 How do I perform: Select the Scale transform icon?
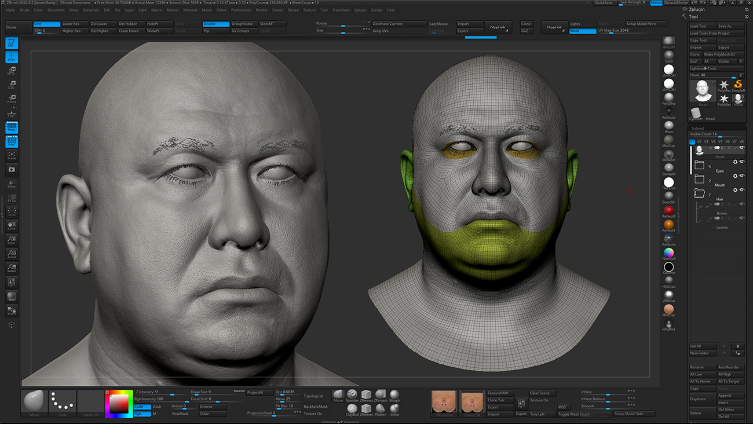click(x=12, y=85)
